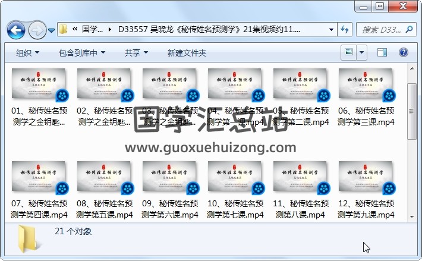The image size is (422, 261).
Task: Select video file 12 秘传姓名预测学第九课.mp4
Action: [x=366, y=190]
